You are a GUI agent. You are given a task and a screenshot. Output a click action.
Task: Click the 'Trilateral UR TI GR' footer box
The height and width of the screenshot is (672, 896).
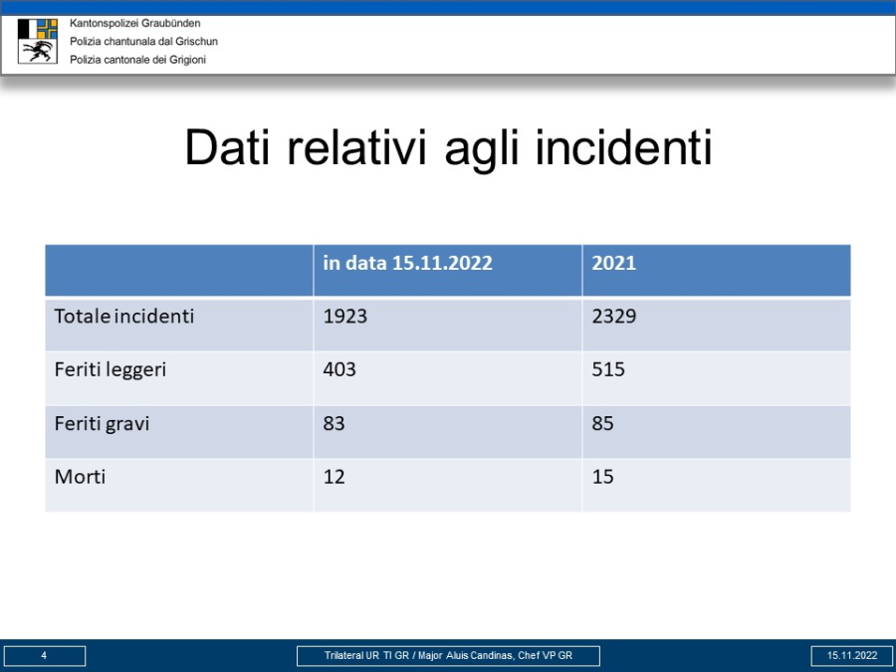click(448, 655)
